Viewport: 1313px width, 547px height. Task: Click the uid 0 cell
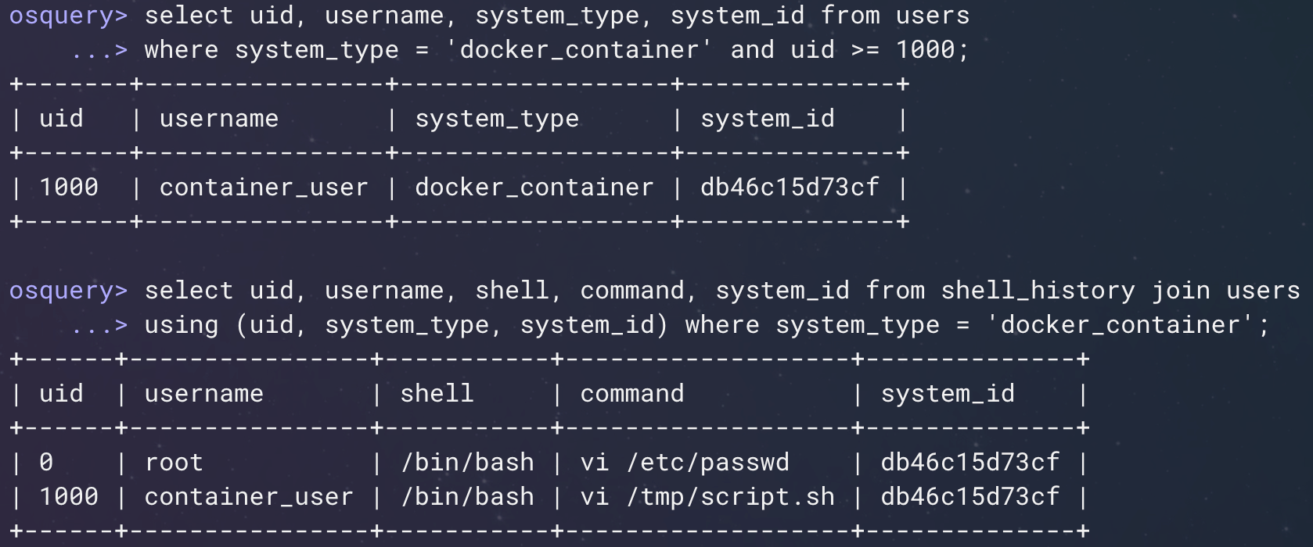pyautogui.click(x=46, y=463)
